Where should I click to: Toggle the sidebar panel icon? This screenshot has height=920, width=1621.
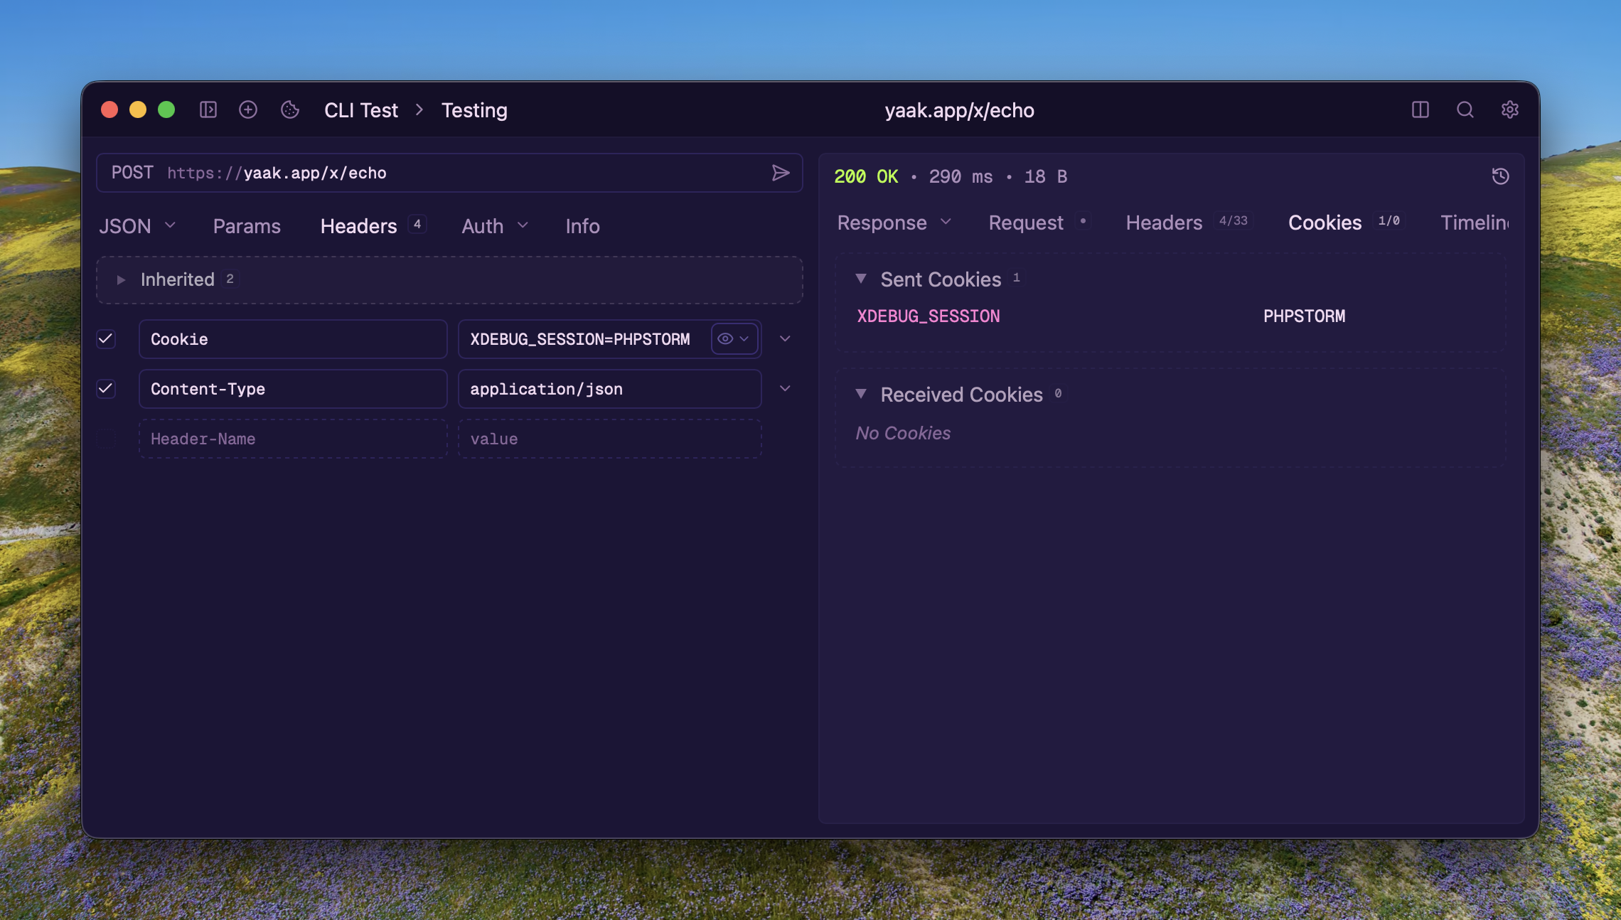click(x=208, y=109)
